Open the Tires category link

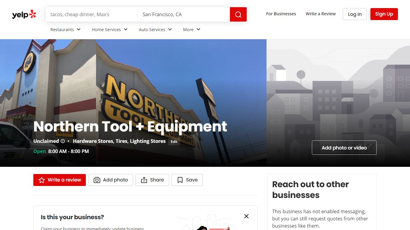(x=122, y=141)
